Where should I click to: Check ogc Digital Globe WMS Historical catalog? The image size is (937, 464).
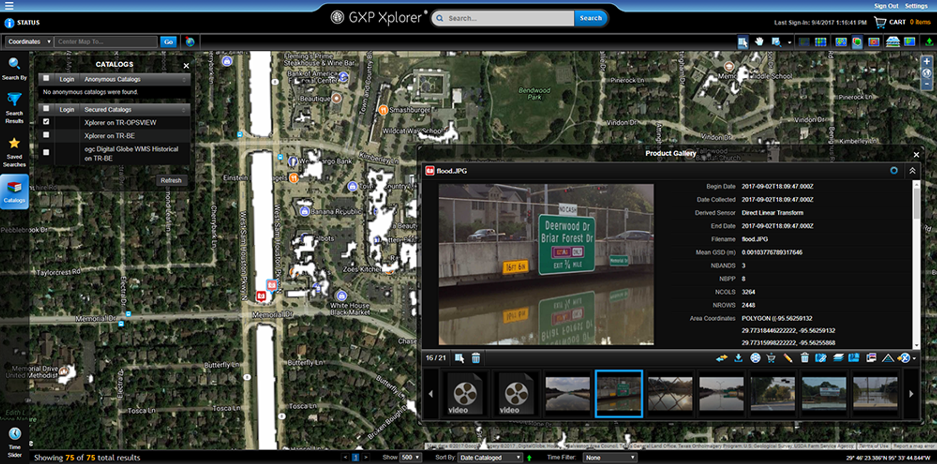46,152
